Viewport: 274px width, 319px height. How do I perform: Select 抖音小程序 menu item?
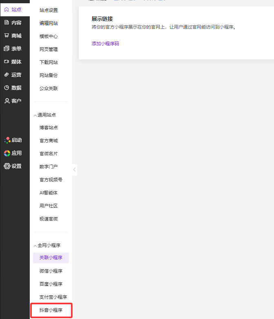(51, 310)
